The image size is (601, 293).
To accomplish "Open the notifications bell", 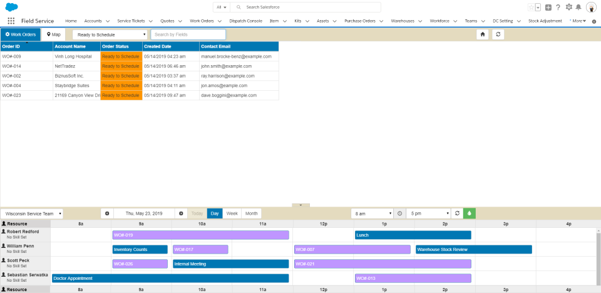I will click(578, 8).
